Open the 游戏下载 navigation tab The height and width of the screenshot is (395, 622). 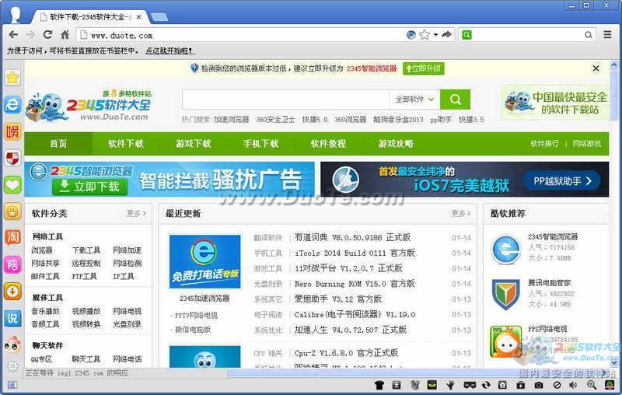click(193, 144)
